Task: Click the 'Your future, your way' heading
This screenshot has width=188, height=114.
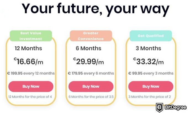Action: coord(95,9)
